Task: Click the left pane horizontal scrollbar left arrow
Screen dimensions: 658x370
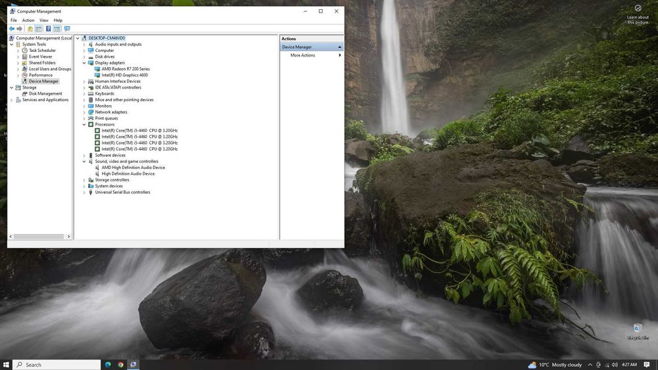Action: [11, 237]
